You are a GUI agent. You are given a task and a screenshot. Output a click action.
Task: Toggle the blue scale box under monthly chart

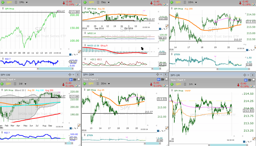[x=70, y=54]
